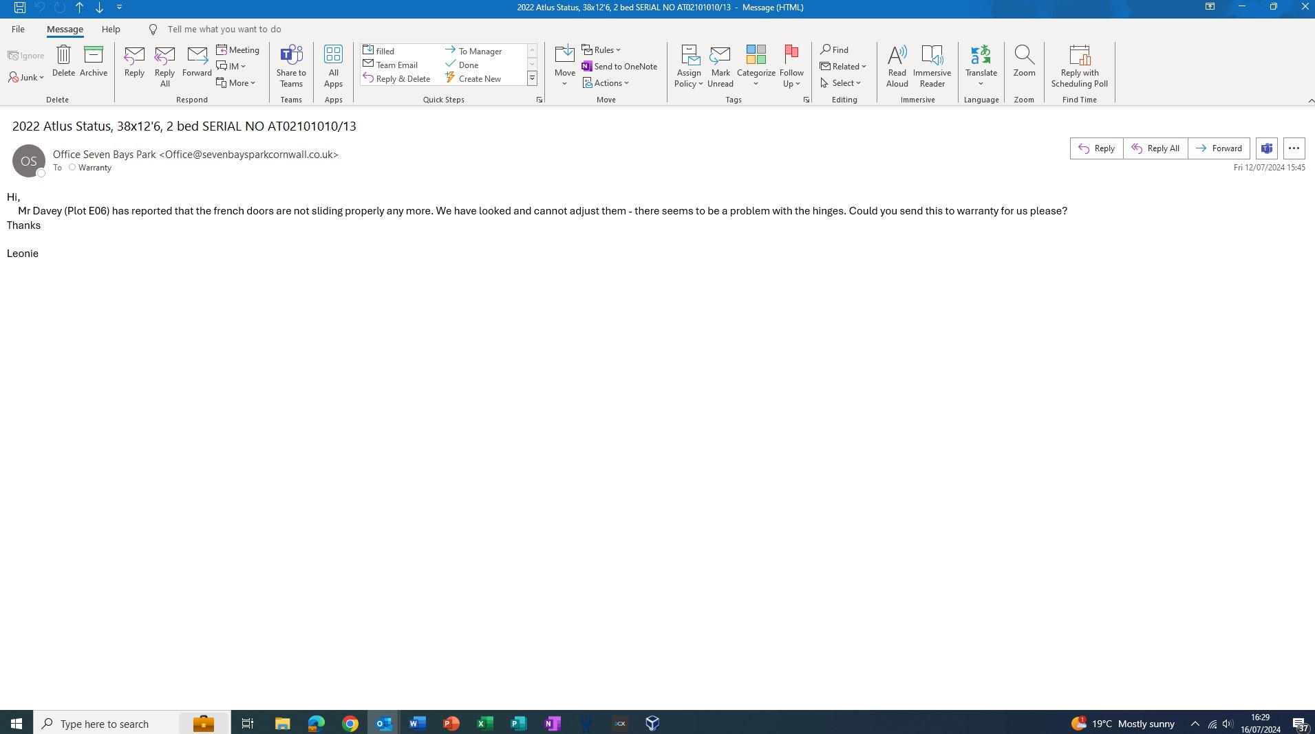This screenshot has width=1315, height=734.
Task: Click Reply All button in message header
Action: 1155,148
